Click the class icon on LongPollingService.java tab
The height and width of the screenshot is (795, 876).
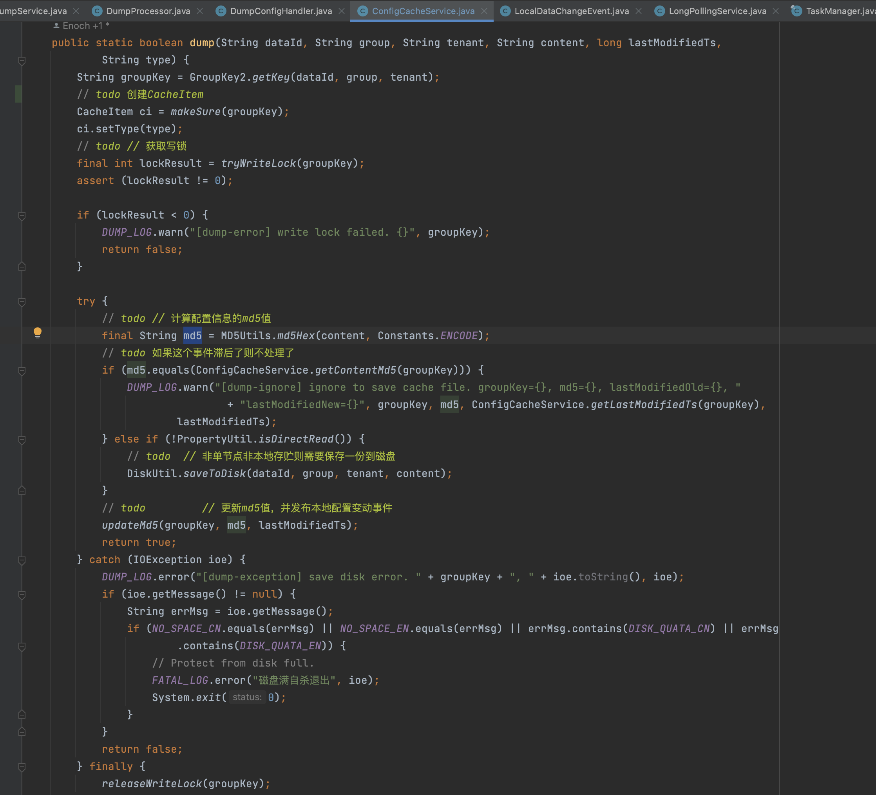[659, 11]
